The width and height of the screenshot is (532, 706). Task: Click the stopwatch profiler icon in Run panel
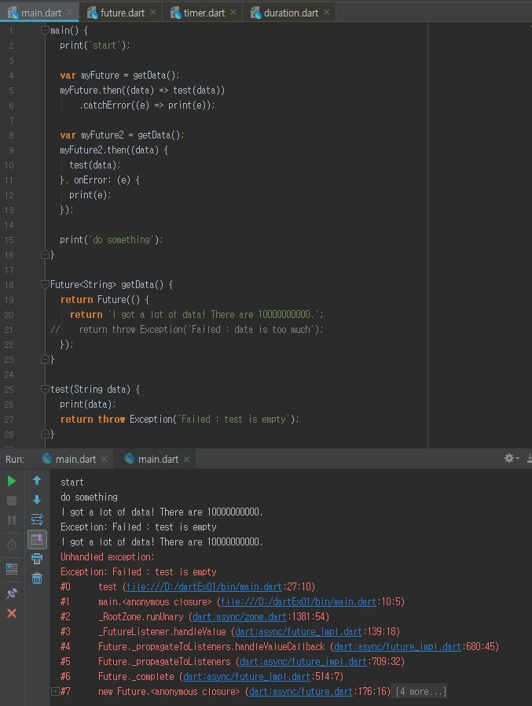pos(12,545)
